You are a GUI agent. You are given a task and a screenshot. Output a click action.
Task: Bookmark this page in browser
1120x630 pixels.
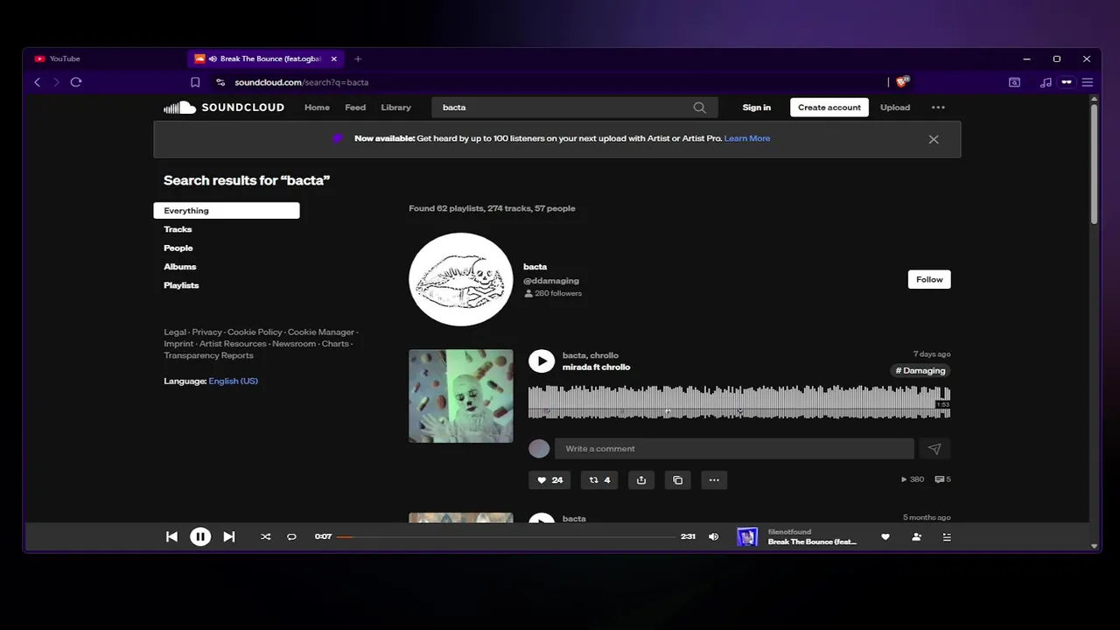click(195, 82)
